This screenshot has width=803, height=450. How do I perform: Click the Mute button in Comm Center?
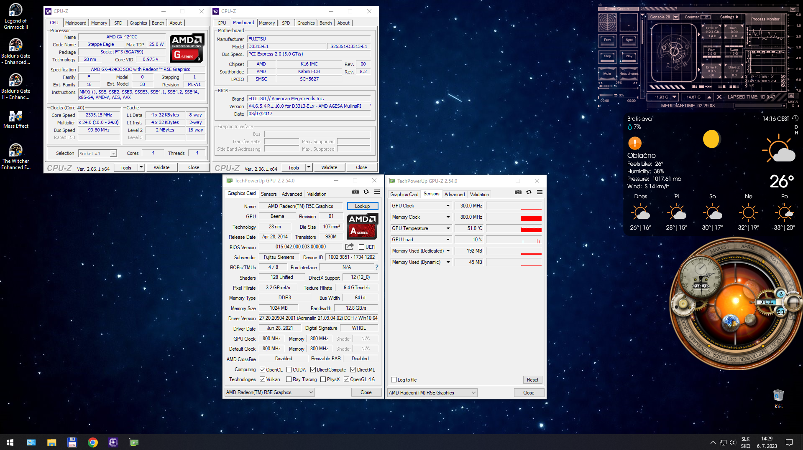coord(607,73)
